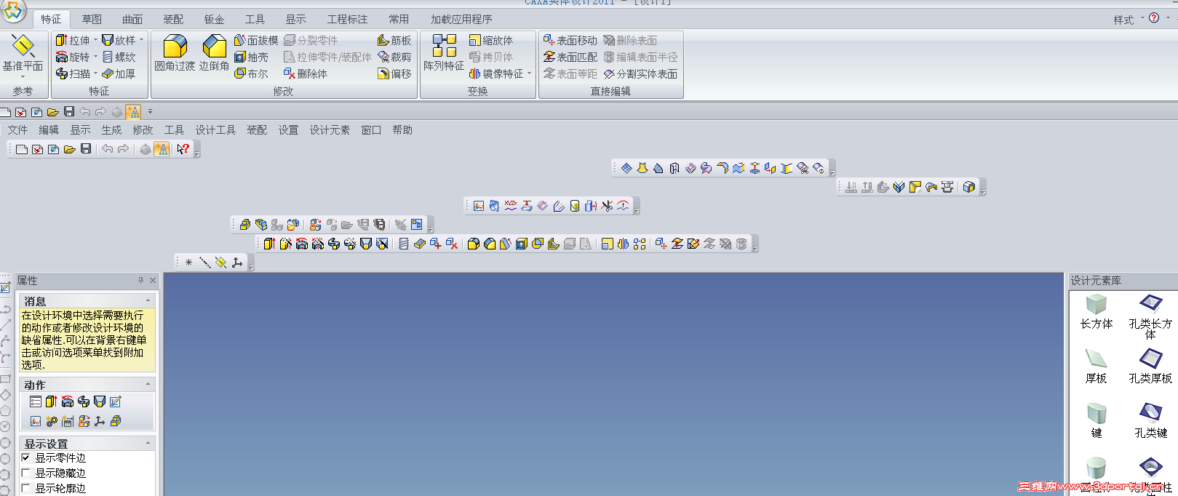
Task: Click the 分割实体表面 split face tool
Action: (640, 73)
